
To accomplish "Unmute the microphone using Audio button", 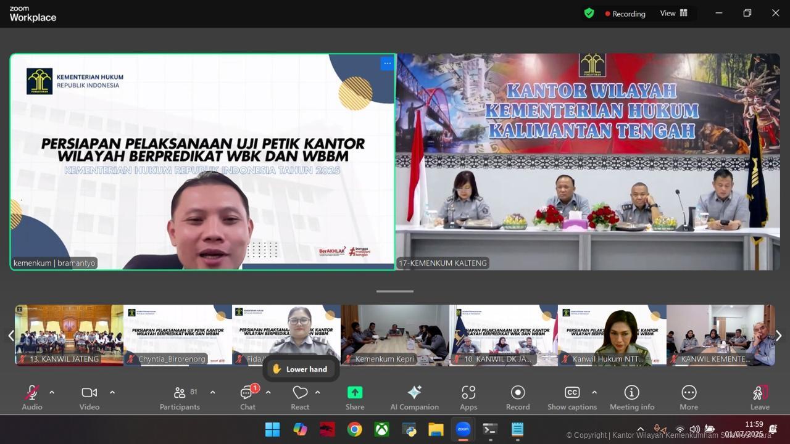I will (x=32, y=398).
